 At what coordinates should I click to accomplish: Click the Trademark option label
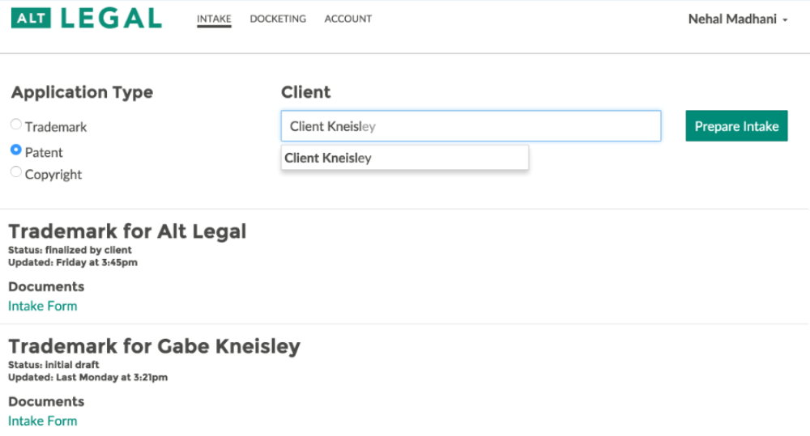(x=56, y=127)
